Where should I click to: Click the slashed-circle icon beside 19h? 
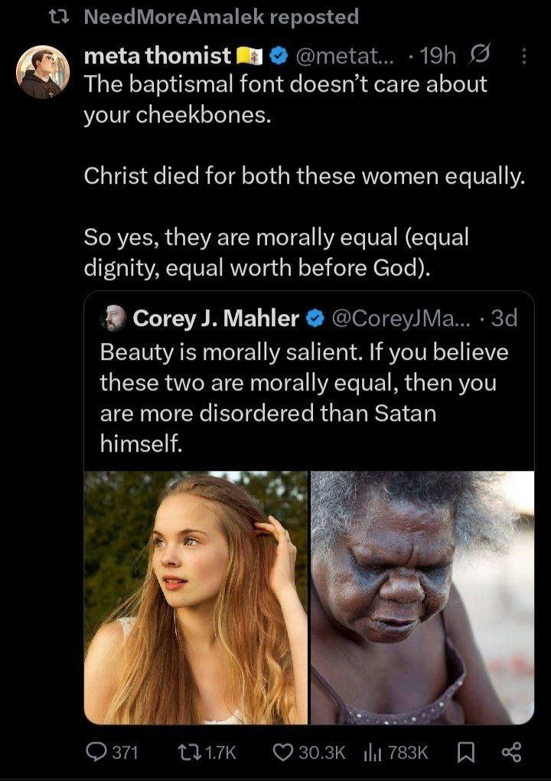tap(483, 56)
